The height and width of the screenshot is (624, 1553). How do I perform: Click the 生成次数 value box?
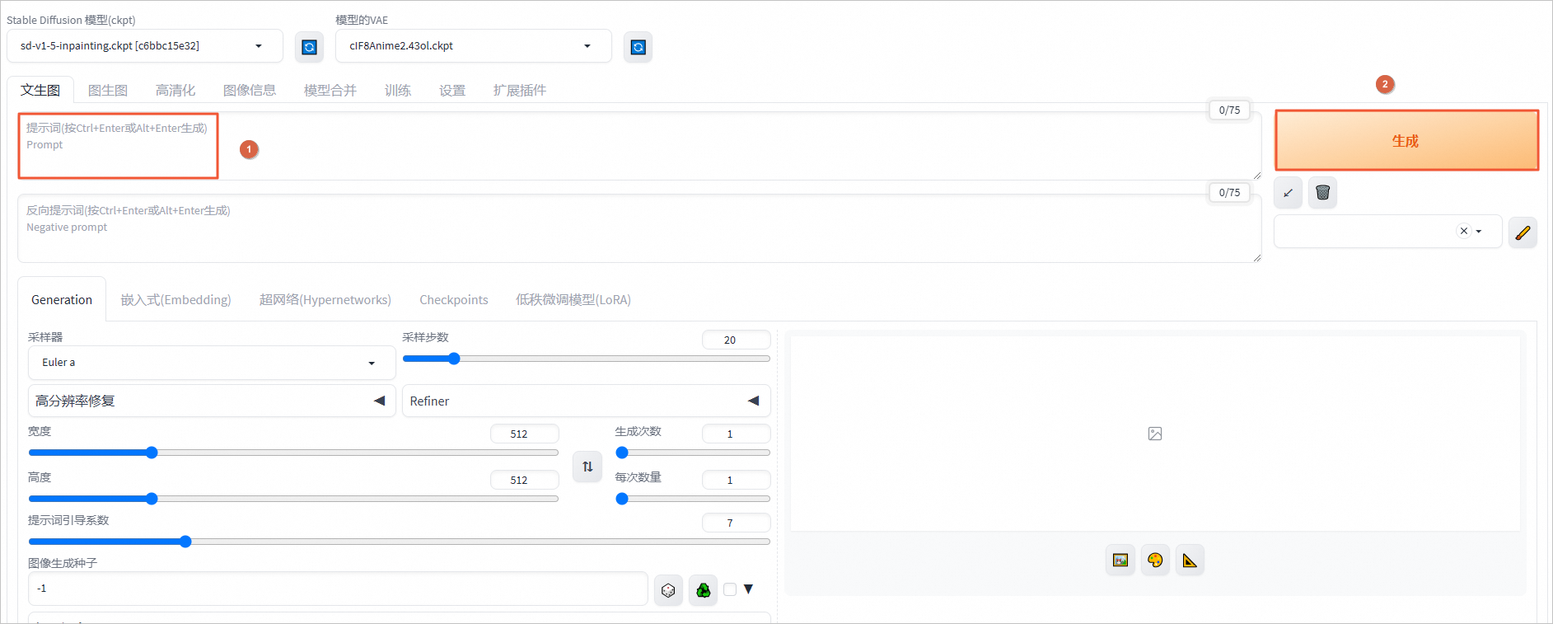point(736,434)
